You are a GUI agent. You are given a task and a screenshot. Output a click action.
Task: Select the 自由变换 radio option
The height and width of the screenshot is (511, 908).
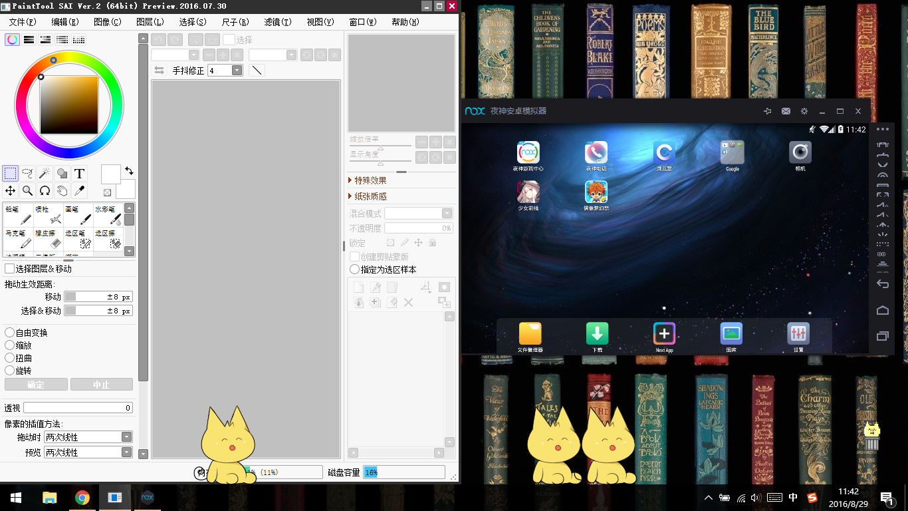(x=10, y=333)
